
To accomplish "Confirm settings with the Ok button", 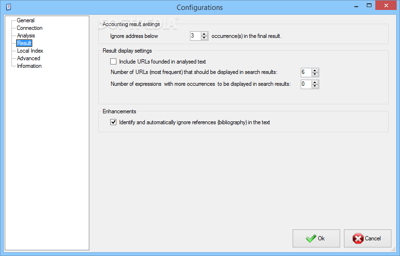I will [316, 238].
